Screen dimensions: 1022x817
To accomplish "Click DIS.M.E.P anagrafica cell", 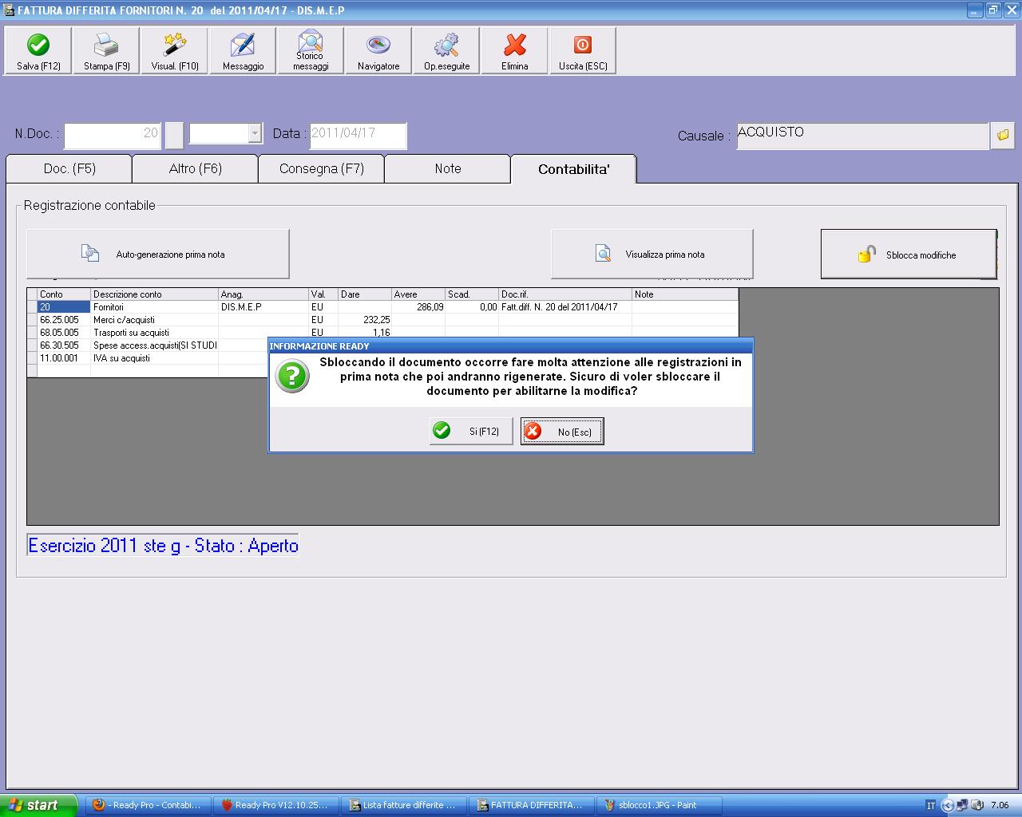I will (x=263, y=307).
